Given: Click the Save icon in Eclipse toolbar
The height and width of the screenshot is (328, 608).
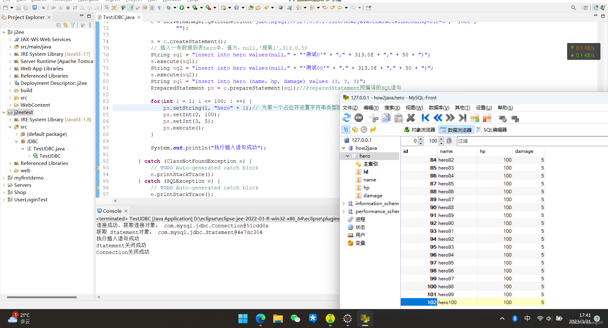Looking at the screenshot, I should click(x=18, y=8).
